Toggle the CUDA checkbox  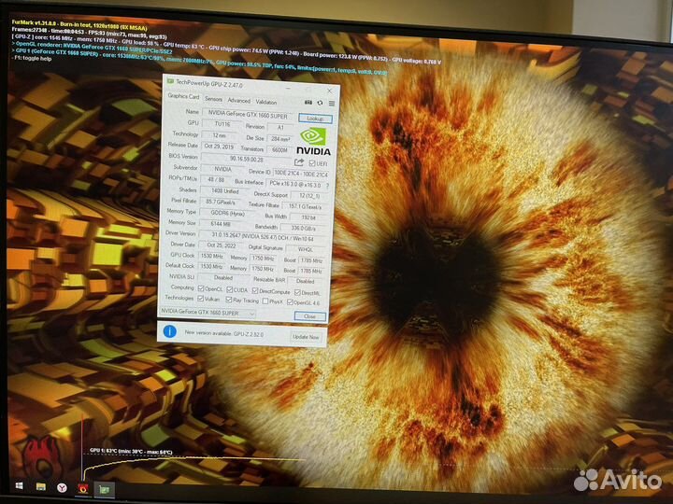(230, 289)
